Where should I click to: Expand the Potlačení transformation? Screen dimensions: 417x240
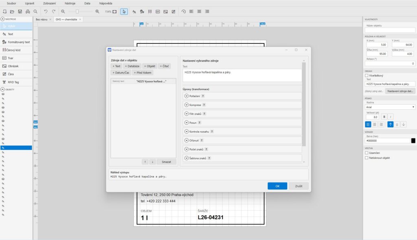click(x=187, y=96)
